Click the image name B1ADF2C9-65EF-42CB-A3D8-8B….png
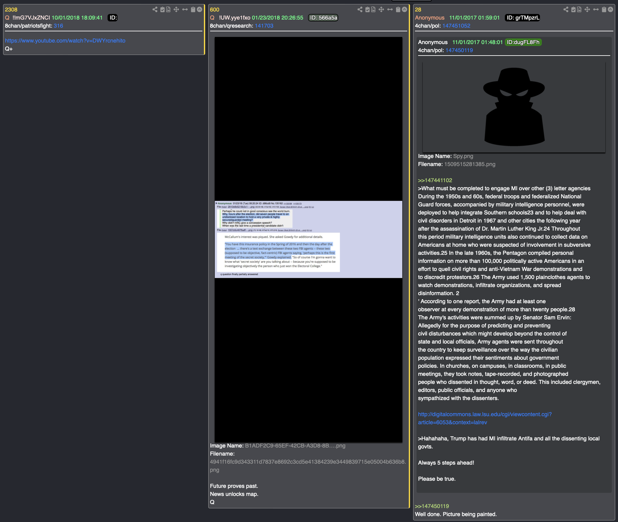618x522 pixels. (x=295, y=446)
